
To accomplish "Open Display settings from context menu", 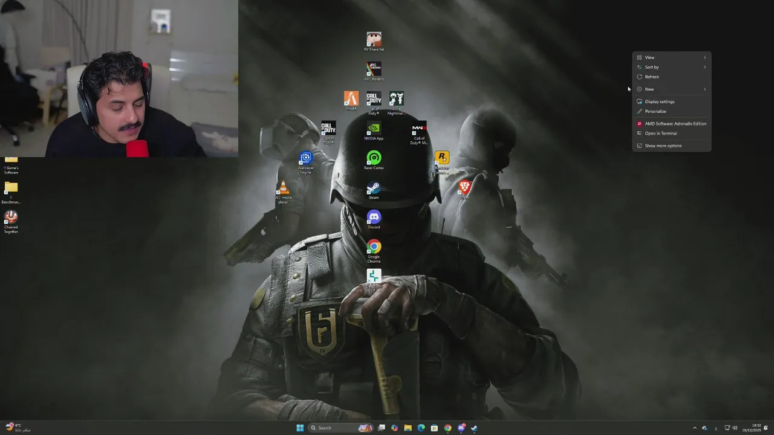I will (x=671, y=101).
